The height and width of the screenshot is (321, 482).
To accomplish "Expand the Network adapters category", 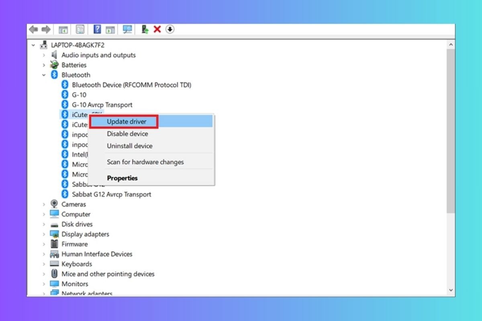I will click(44, 293).
